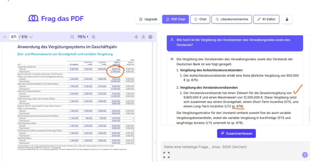Zoom in on the PDF
Image resolution: width=311 pixels, height=162 pixels.
tap(94, 37)
